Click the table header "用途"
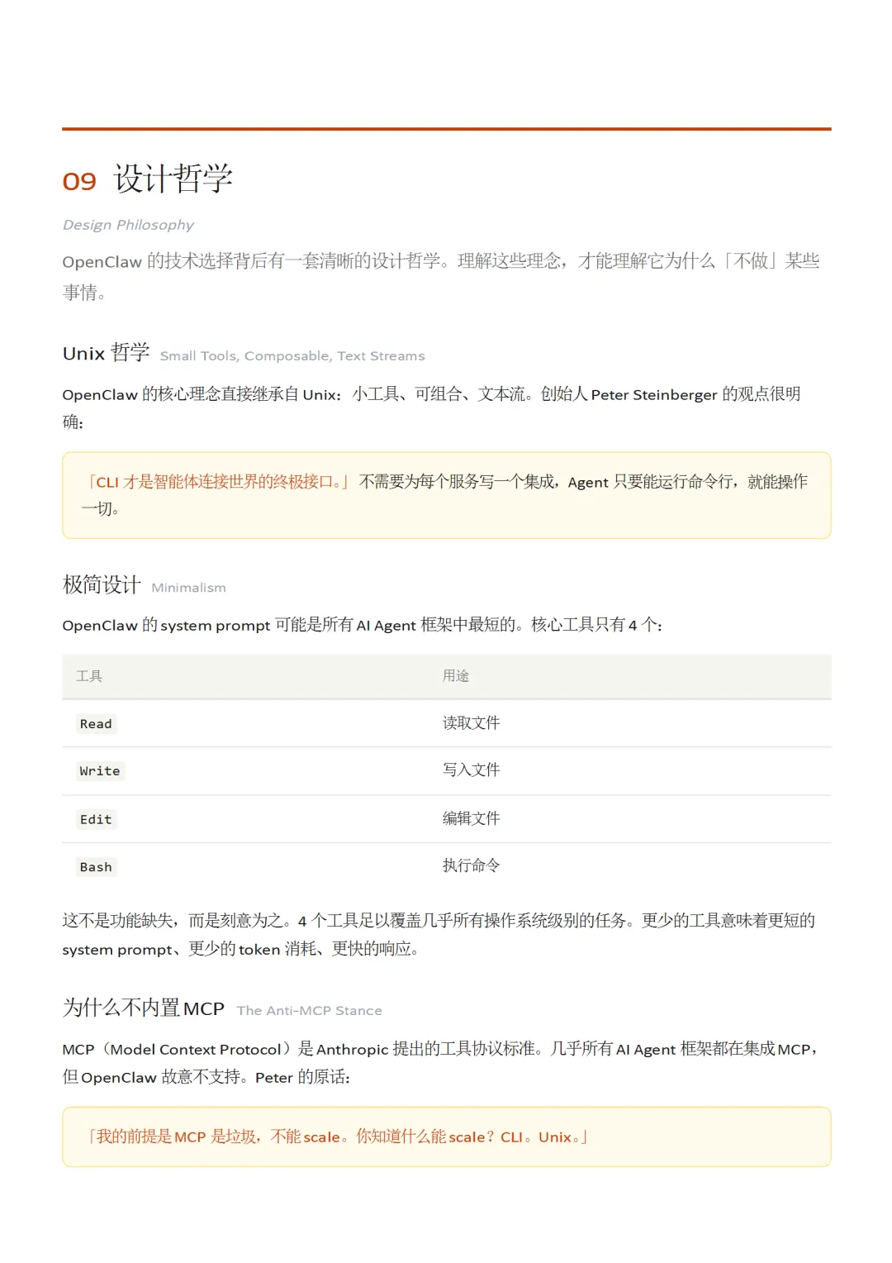 tap(456, 676)
